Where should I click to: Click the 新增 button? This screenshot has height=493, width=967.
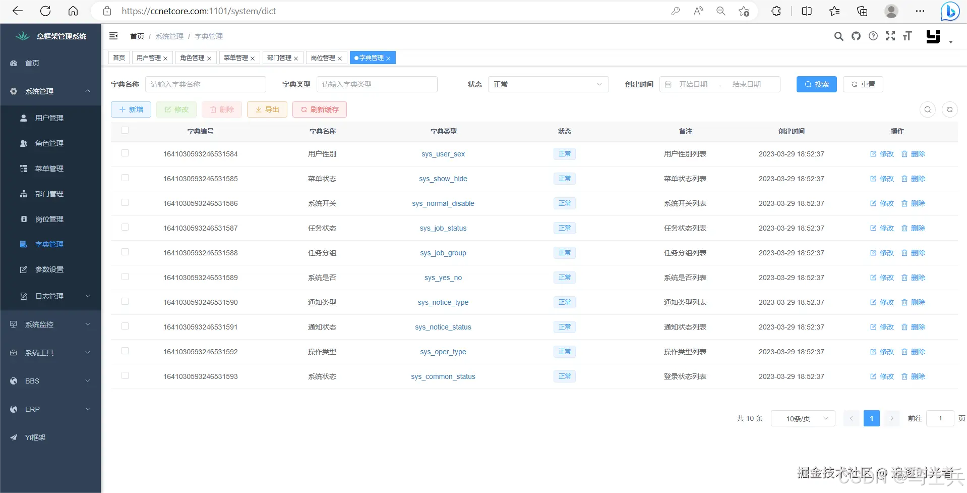tap(131, 109)
